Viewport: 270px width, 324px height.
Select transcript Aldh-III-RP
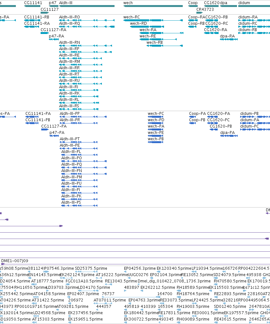point(69,49)
